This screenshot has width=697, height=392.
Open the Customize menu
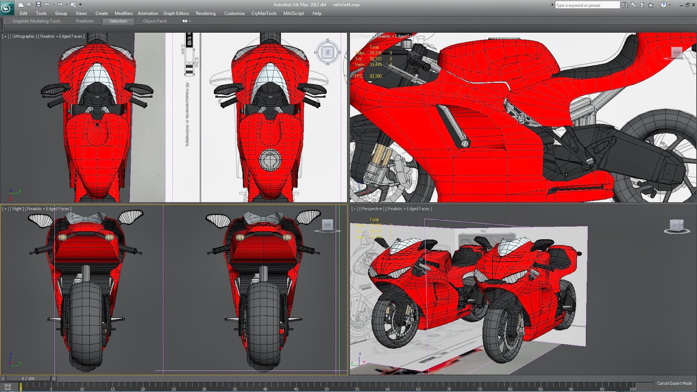234,14
